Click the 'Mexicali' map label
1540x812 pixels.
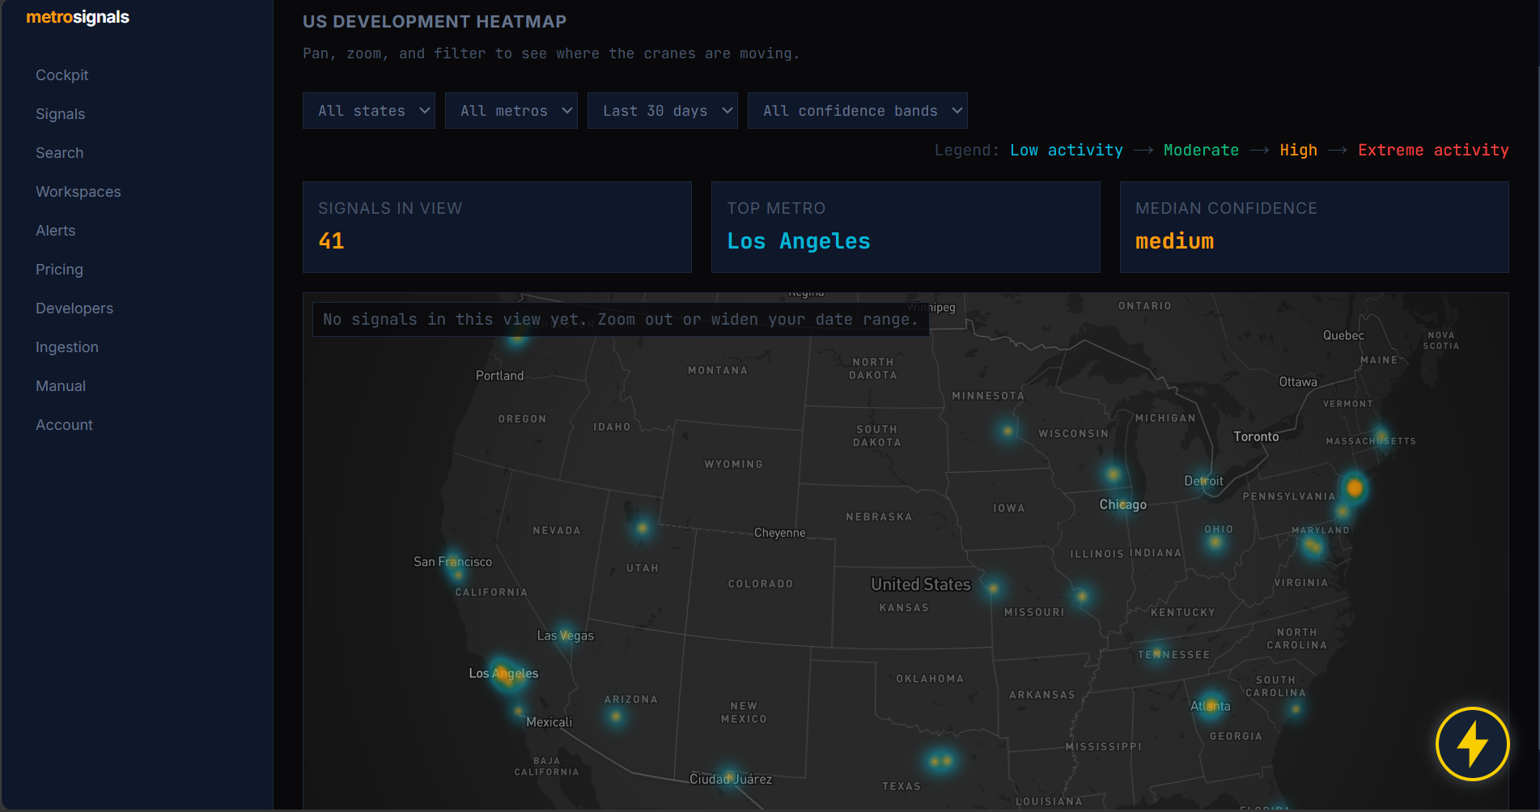coord(549,722)
